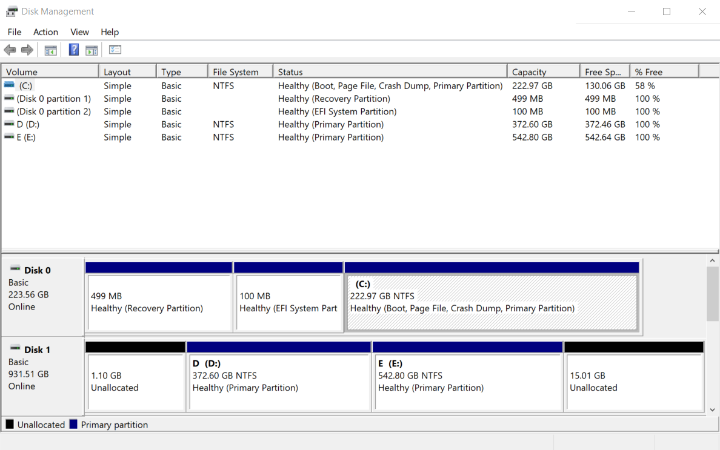Click the scroll down arrow in disk pane
The image size is (720, 450).
pos(712,409)
